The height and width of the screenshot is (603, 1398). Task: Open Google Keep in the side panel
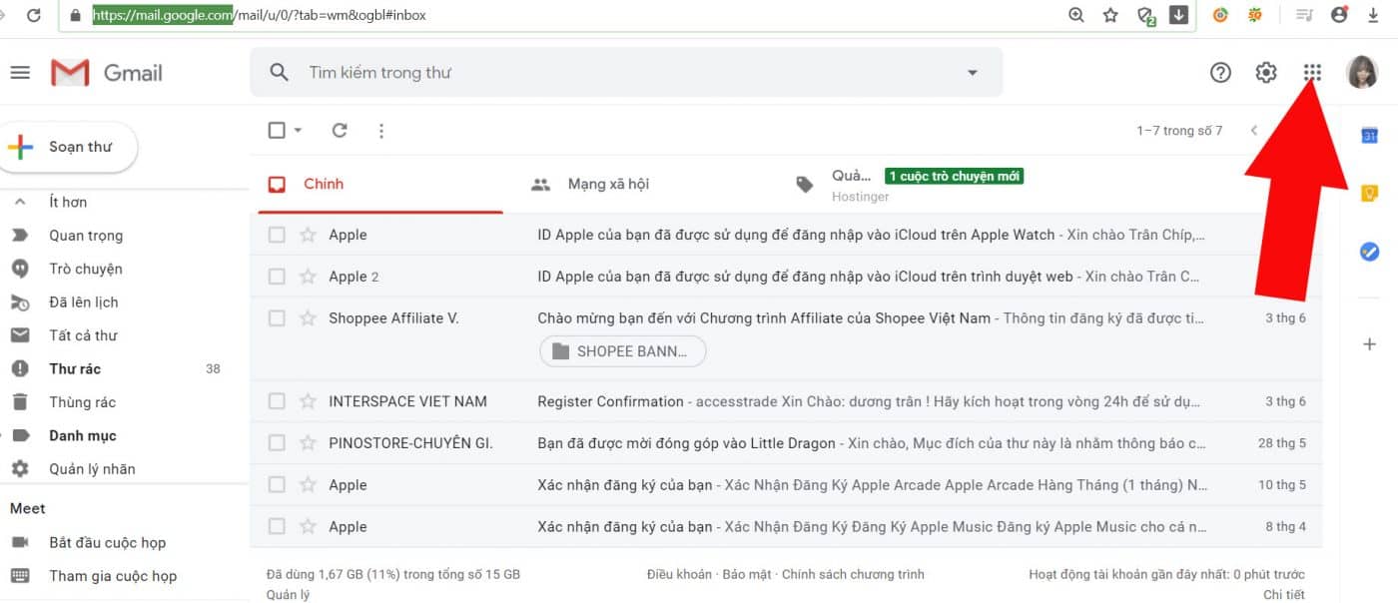(x=1369, y=193)
